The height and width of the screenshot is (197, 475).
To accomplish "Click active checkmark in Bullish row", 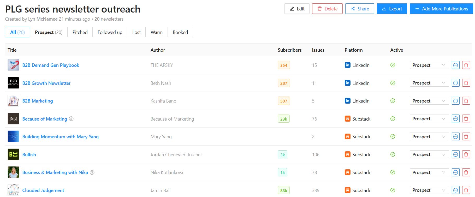I will pyautogui.click(x=393, y=154).
